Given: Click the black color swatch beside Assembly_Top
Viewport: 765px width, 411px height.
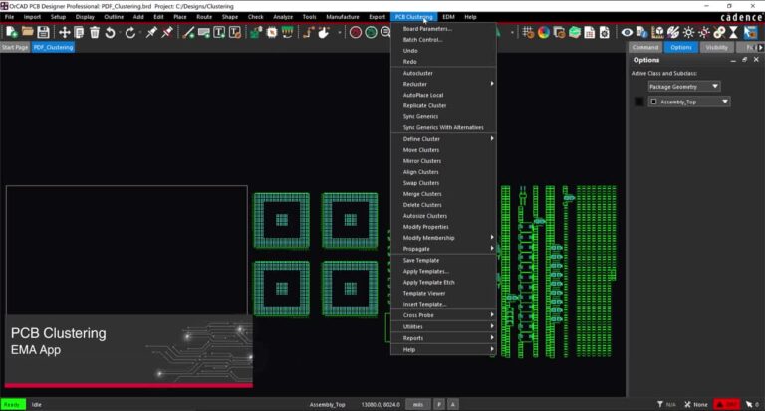Looking at the screenshot, I should pyautogui.click(x=638, y=102).
